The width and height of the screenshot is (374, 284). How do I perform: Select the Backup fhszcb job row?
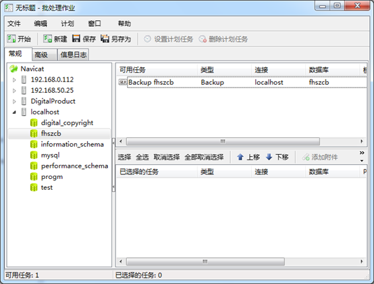[x=242, y=82]
